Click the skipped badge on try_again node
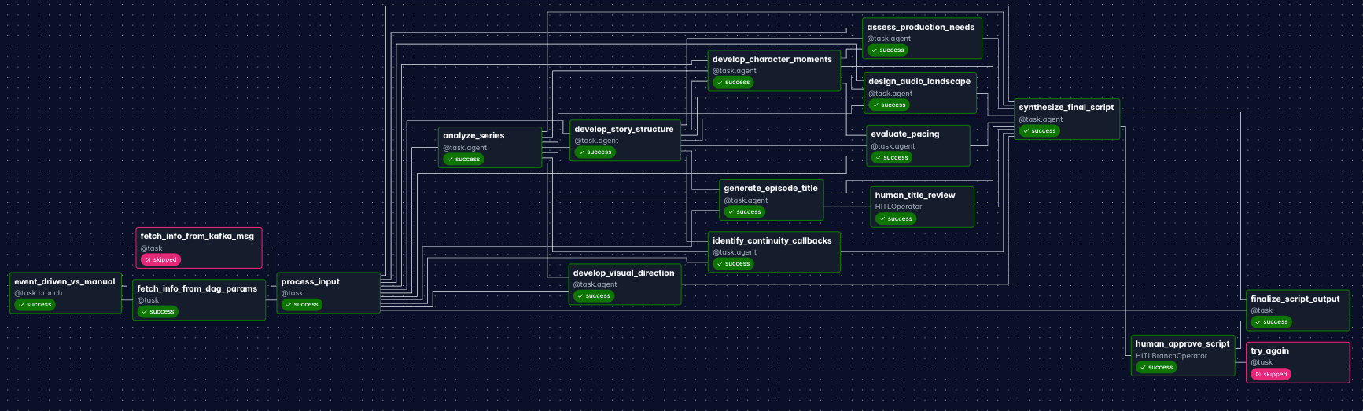 click(x=1270, y=374)
